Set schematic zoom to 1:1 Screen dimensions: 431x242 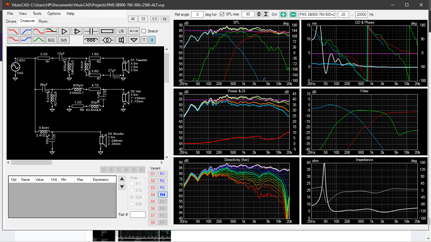[154, 19]
